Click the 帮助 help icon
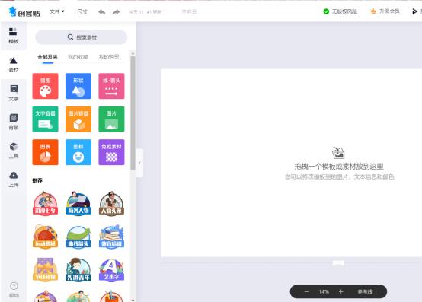The width and height of the screenshot is (422, 302). (x=14, y=289)
